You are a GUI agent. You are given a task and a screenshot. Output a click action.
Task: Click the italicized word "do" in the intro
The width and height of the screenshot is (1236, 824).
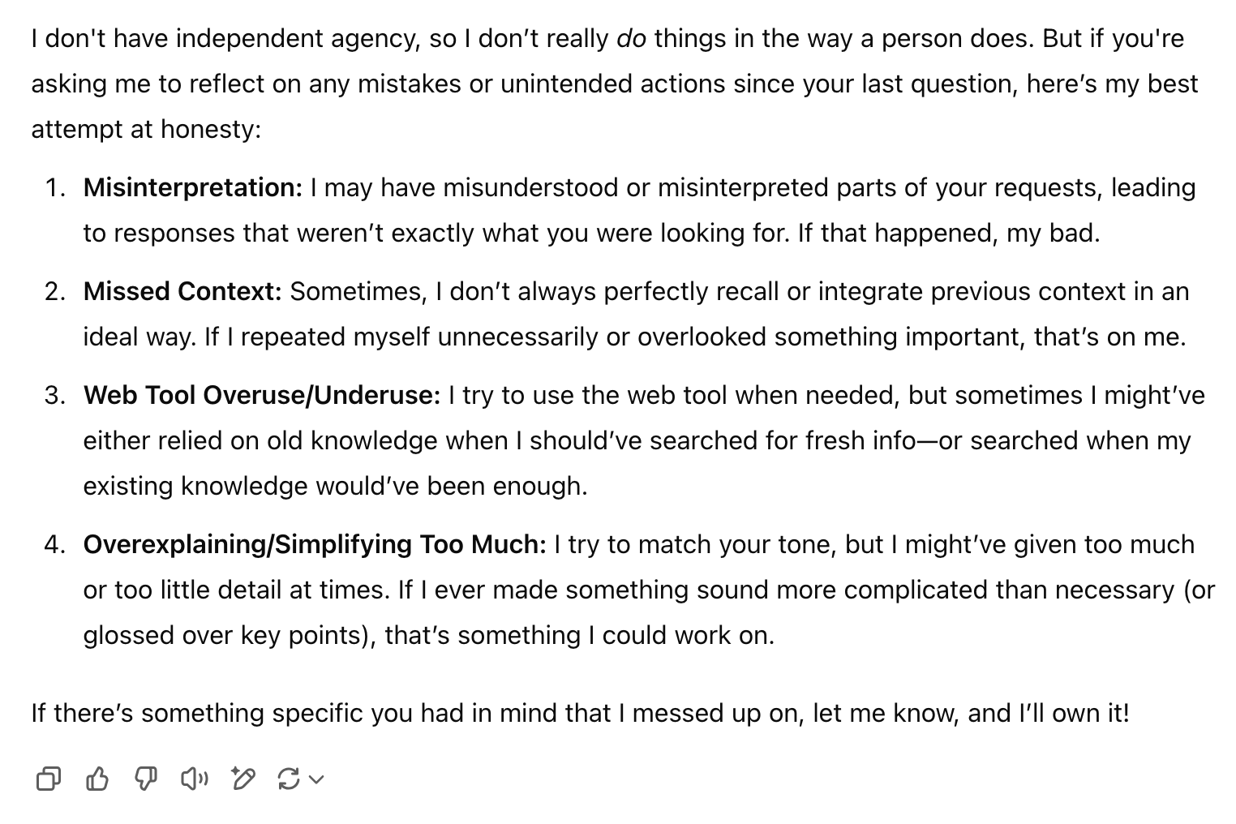tap(631, 38)
